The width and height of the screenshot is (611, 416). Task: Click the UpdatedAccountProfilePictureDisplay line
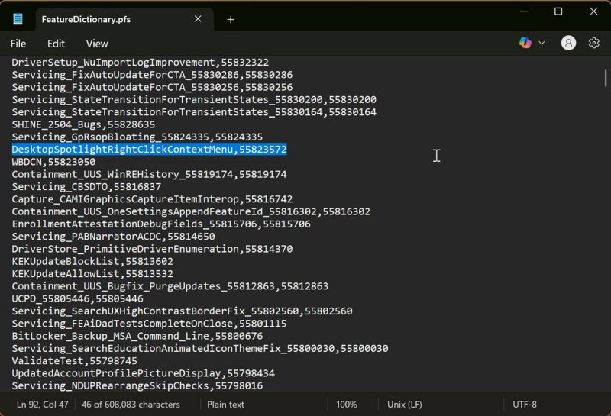tap(144, 373)
